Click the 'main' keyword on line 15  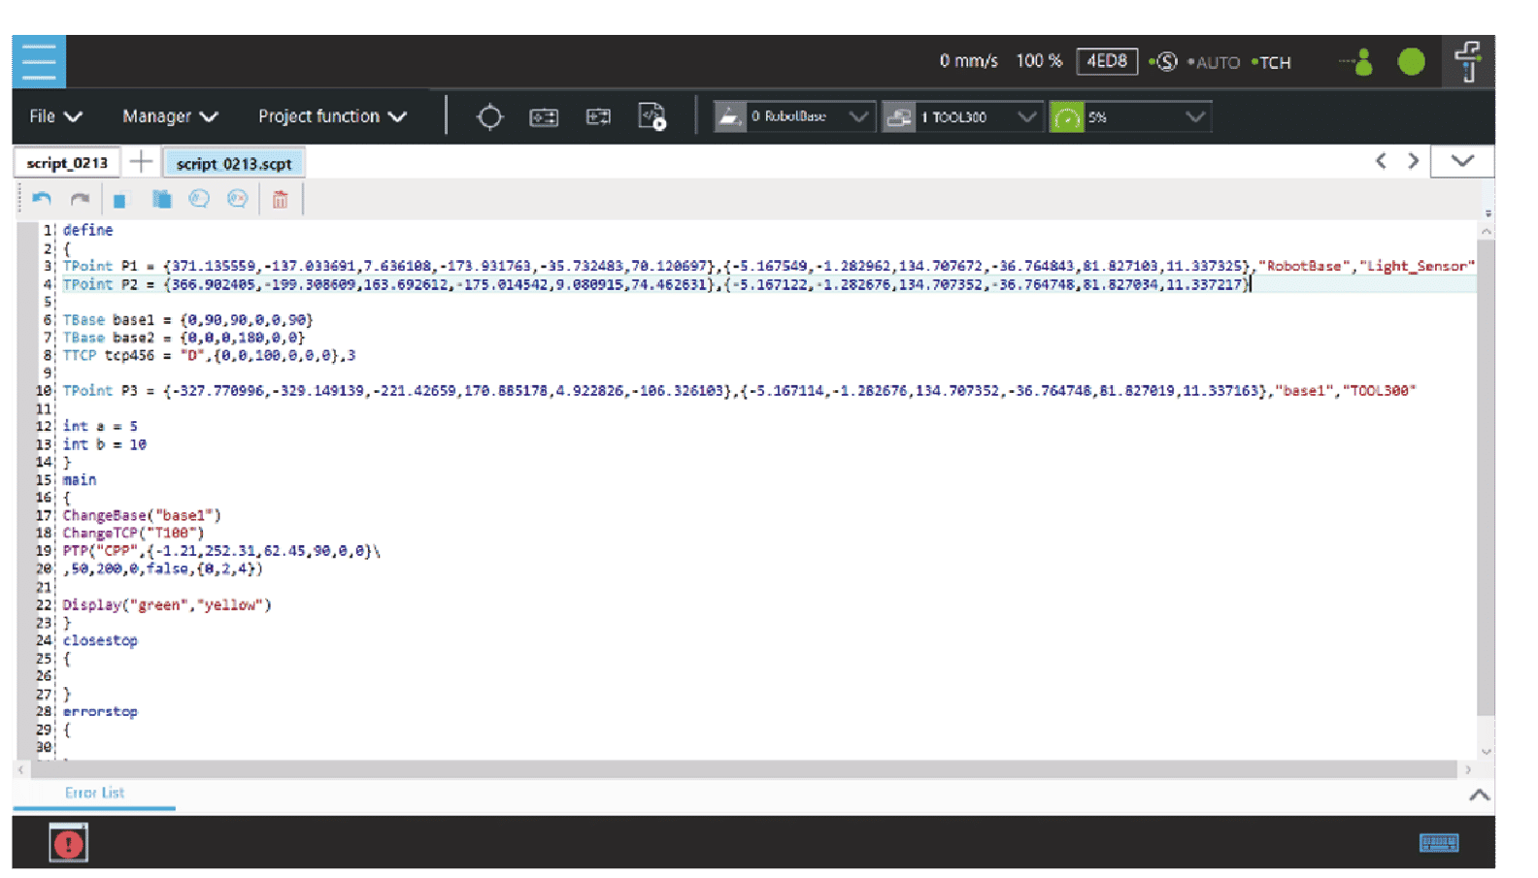[80, 479]
